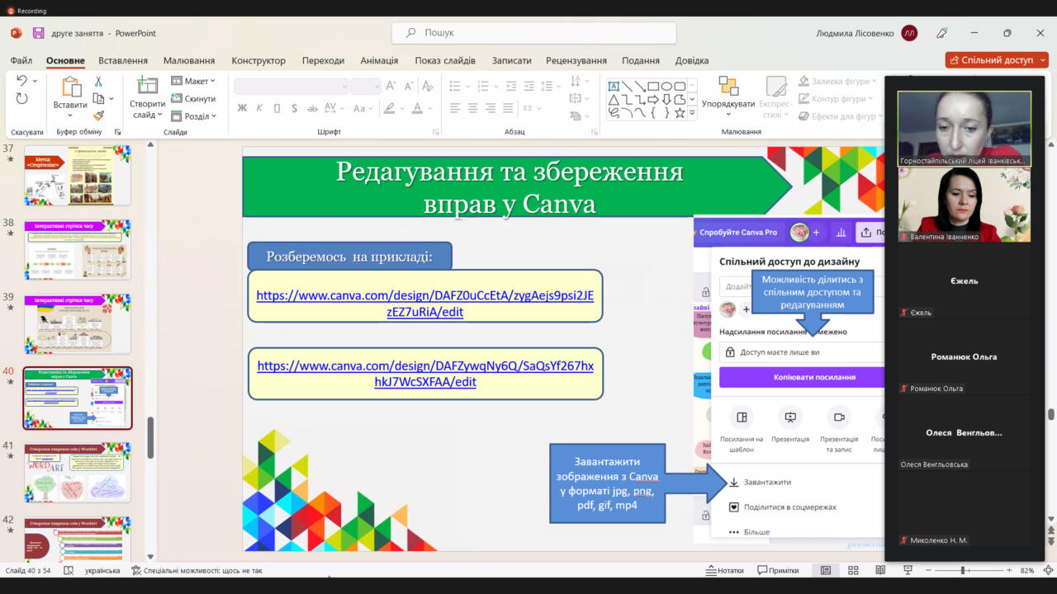Click the українська language indicator

(x=103, y=570)
